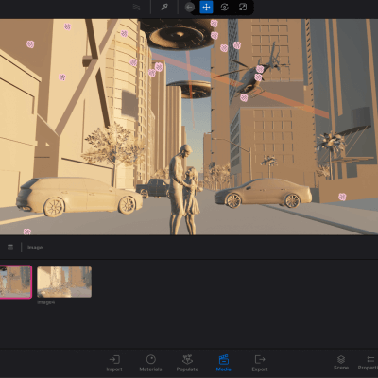378x378 pixels.
Task: Open the media panel hamburger menu
Action: [10, 248]
